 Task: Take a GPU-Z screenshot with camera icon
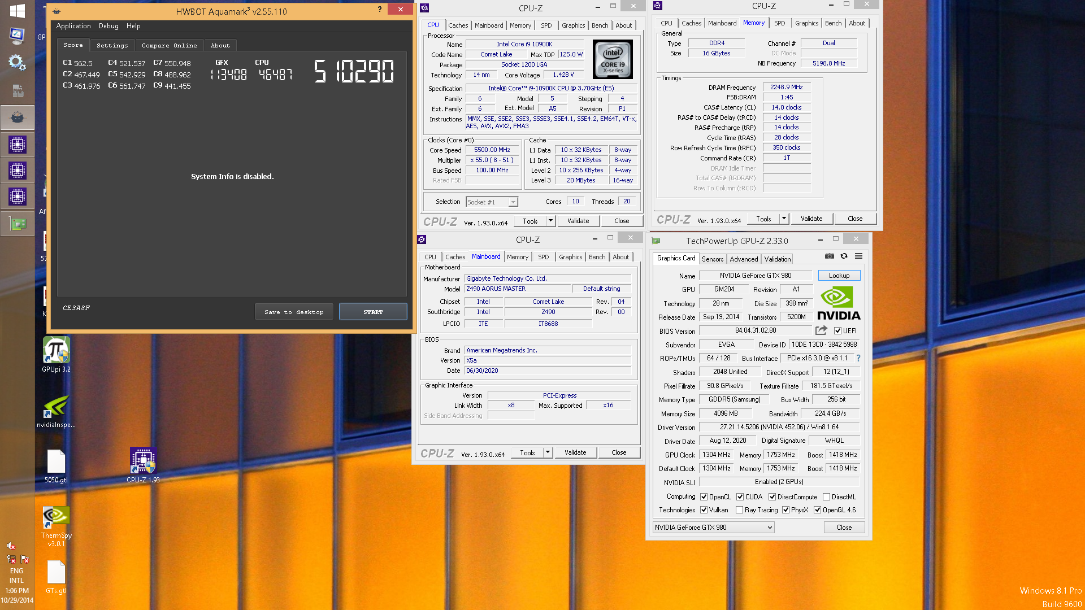coord(829,256)
